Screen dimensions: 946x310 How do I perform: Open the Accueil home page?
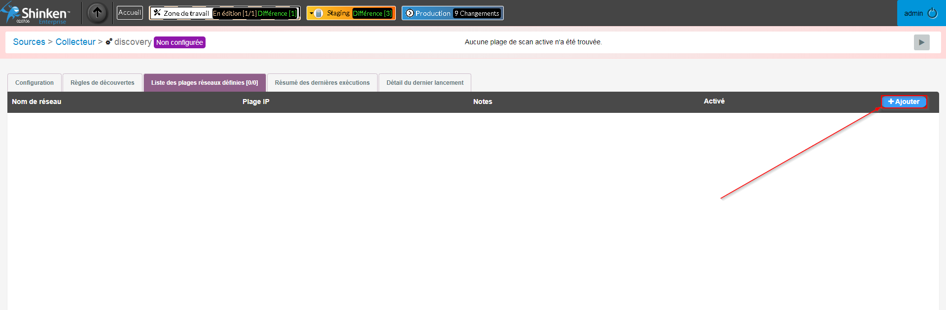point(130,13)
